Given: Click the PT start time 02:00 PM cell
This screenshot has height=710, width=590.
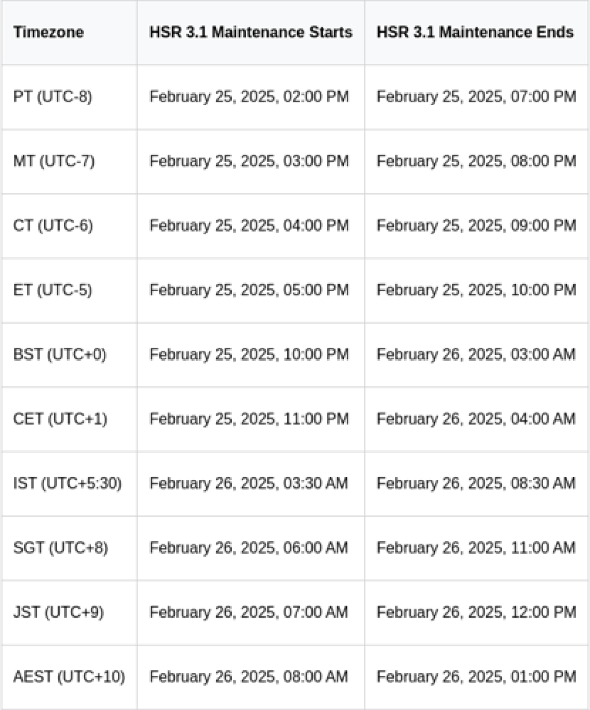Looking at the screenshot, I should click(x=249, y=97).
